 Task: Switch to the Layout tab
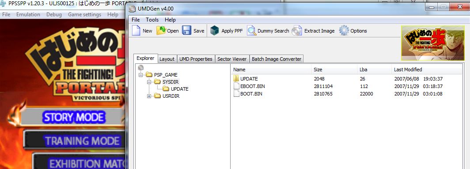coord(167,59)
